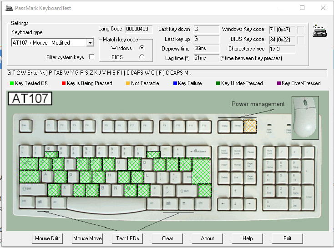This screenshot has width=334, height=248.
Task: Click the X key on keyboard image
Action: click(66, 190)
